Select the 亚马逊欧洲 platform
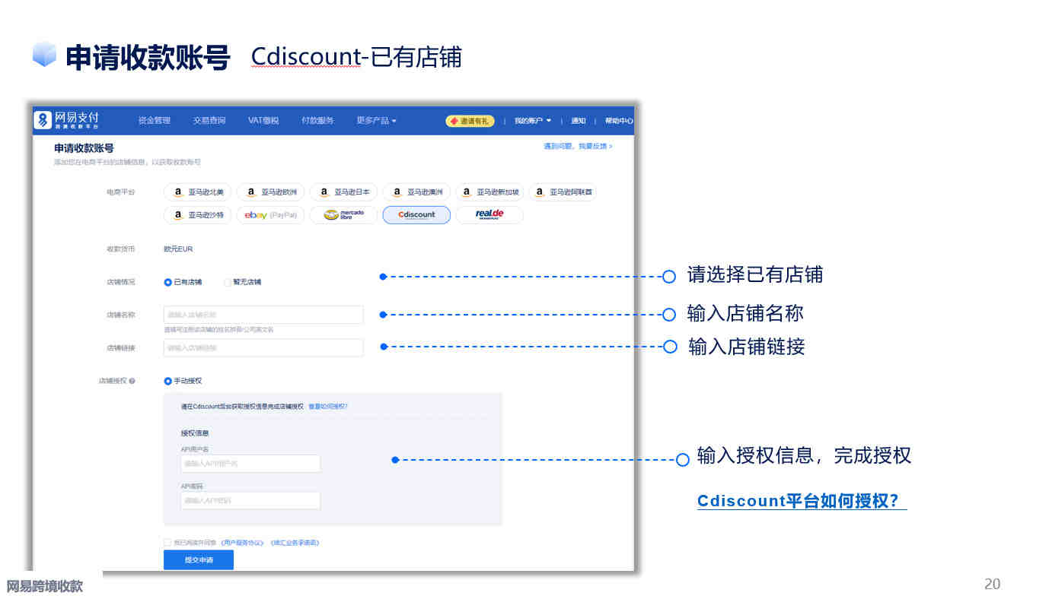 [270, 192]
